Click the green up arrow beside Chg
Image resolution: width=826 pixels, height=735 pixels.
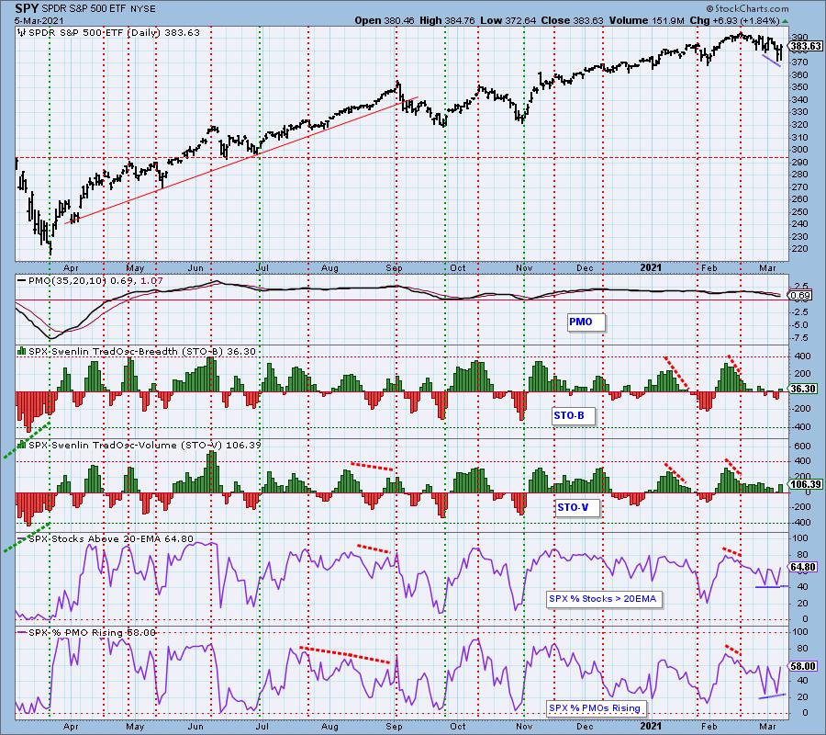785,21
